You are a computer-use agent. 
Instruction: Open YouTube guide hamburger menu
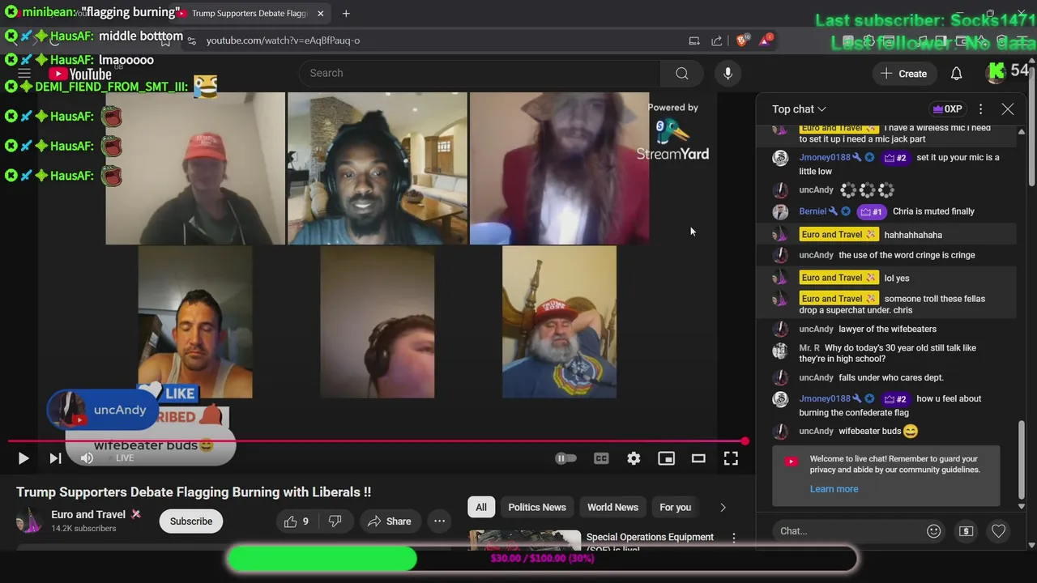click(x=24, y=74)
